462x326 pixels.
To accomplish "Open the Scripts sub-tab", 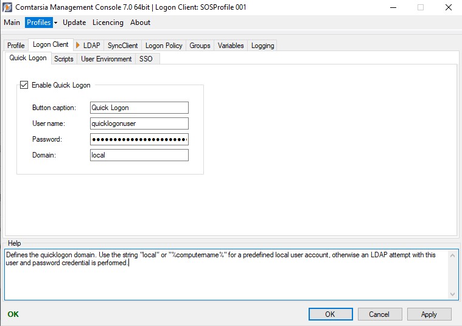I will [64, 58].
